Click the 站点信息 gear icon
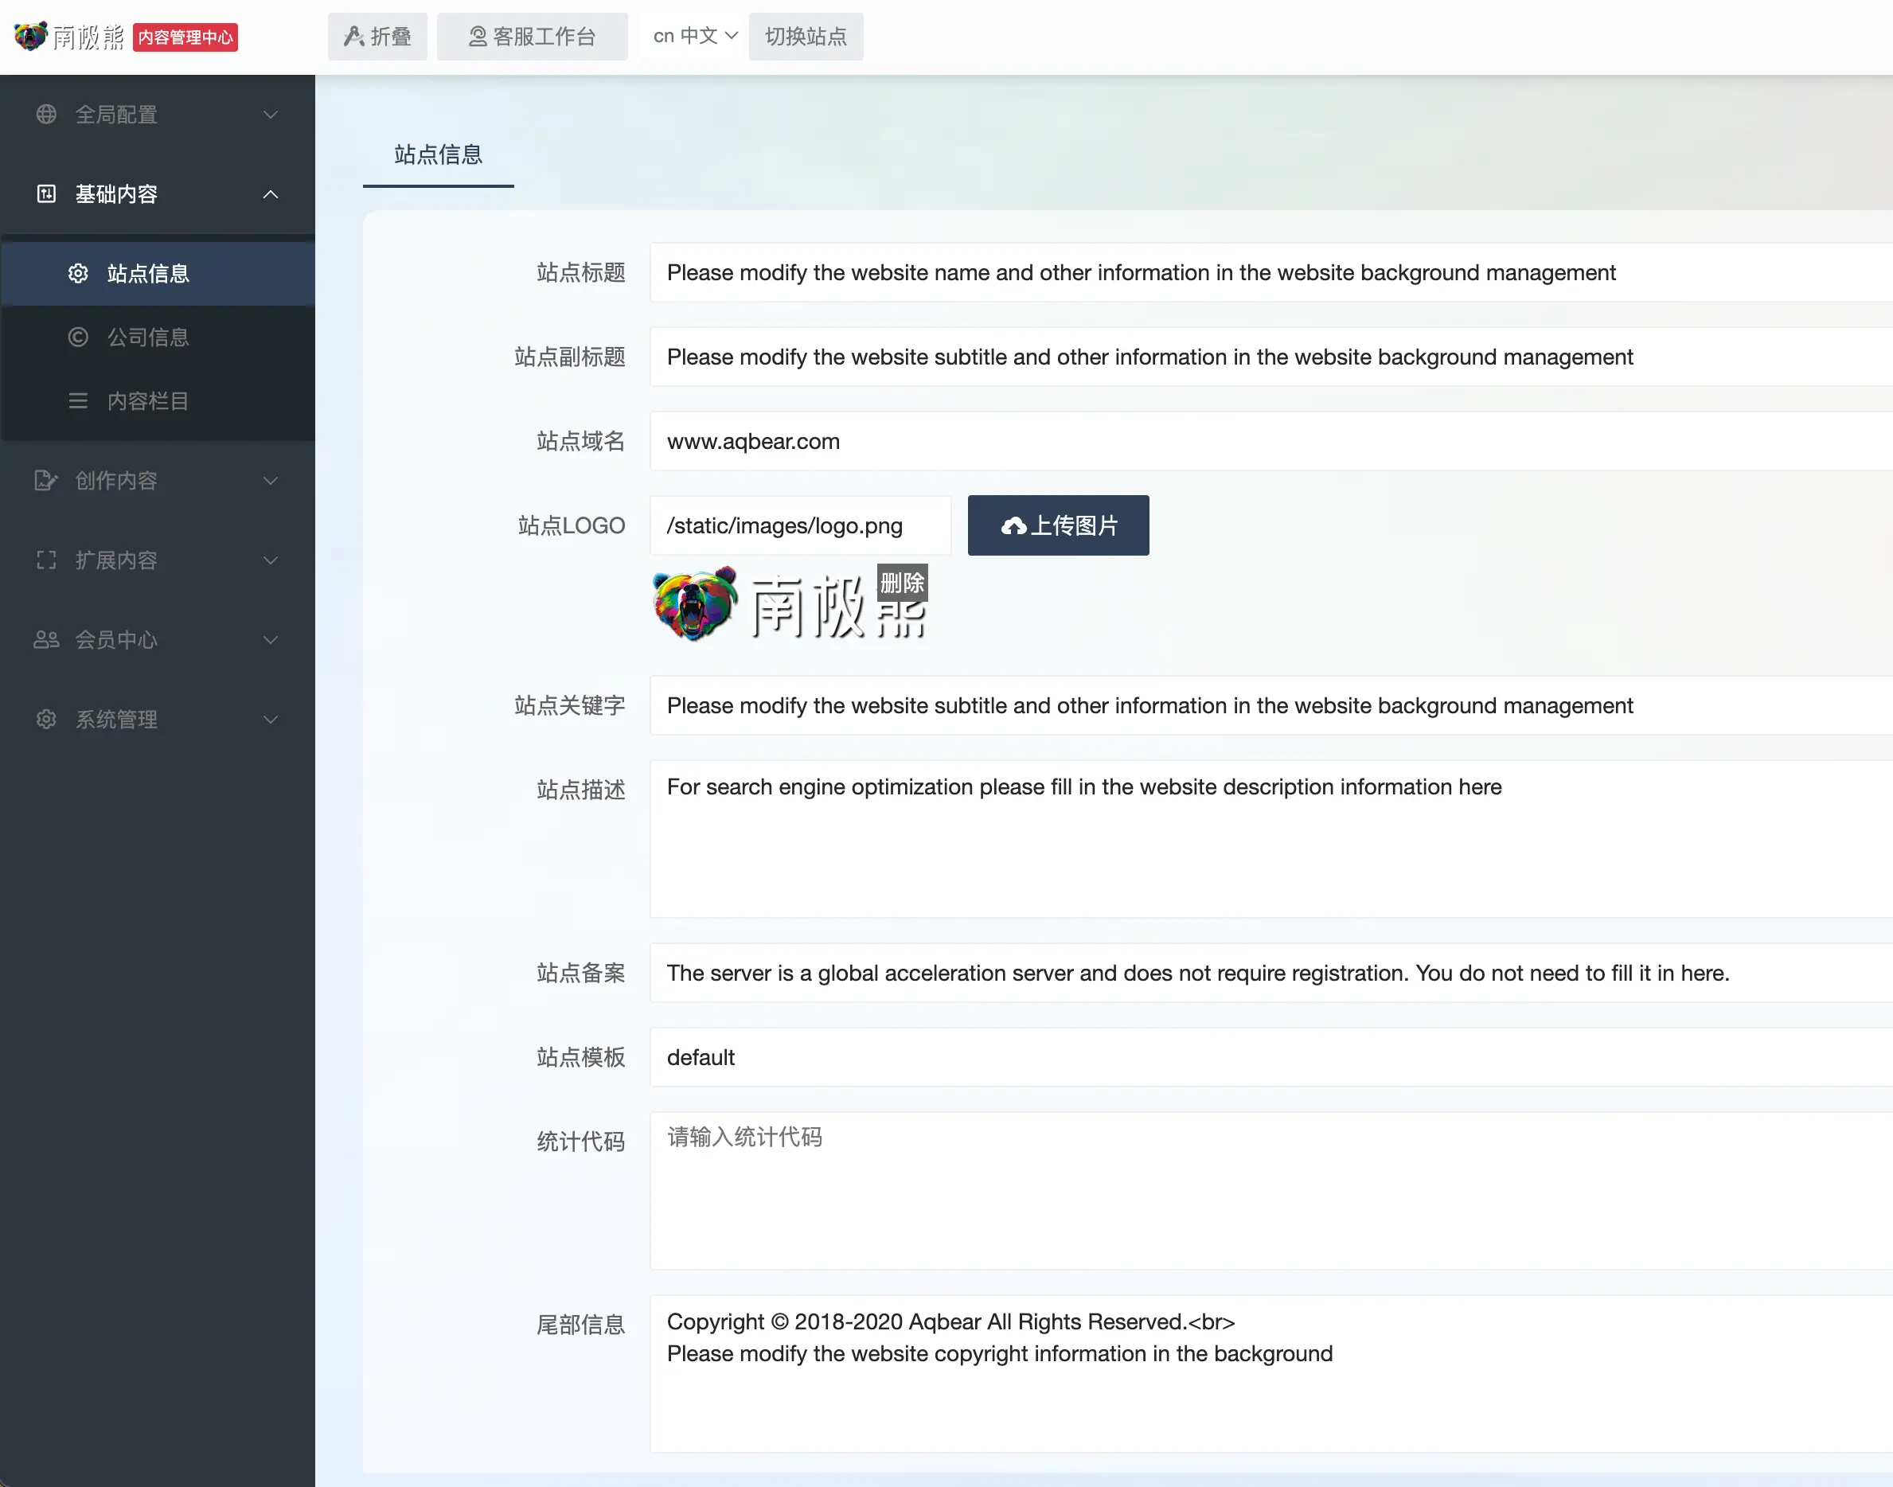1893x1487 pixels. 78,273
